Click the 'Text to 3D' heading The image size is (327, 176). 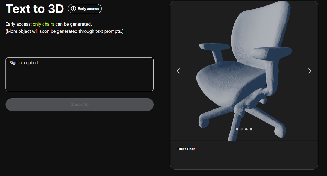click(x=35, y=9)
